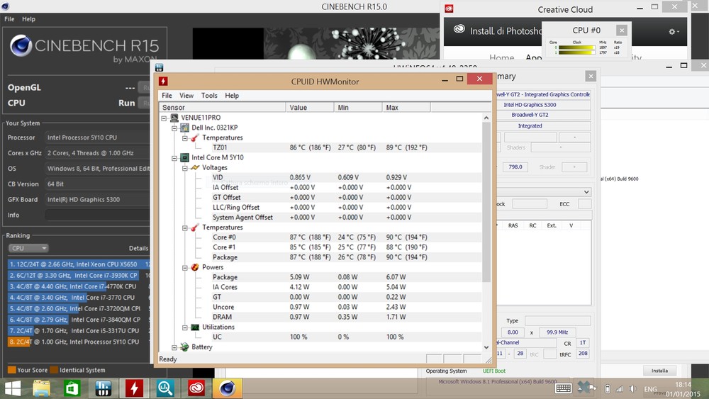The image size is (709, 399).
Task: Click the HWMonitor title bar lightning icon
Action: [x=163, y=81]
